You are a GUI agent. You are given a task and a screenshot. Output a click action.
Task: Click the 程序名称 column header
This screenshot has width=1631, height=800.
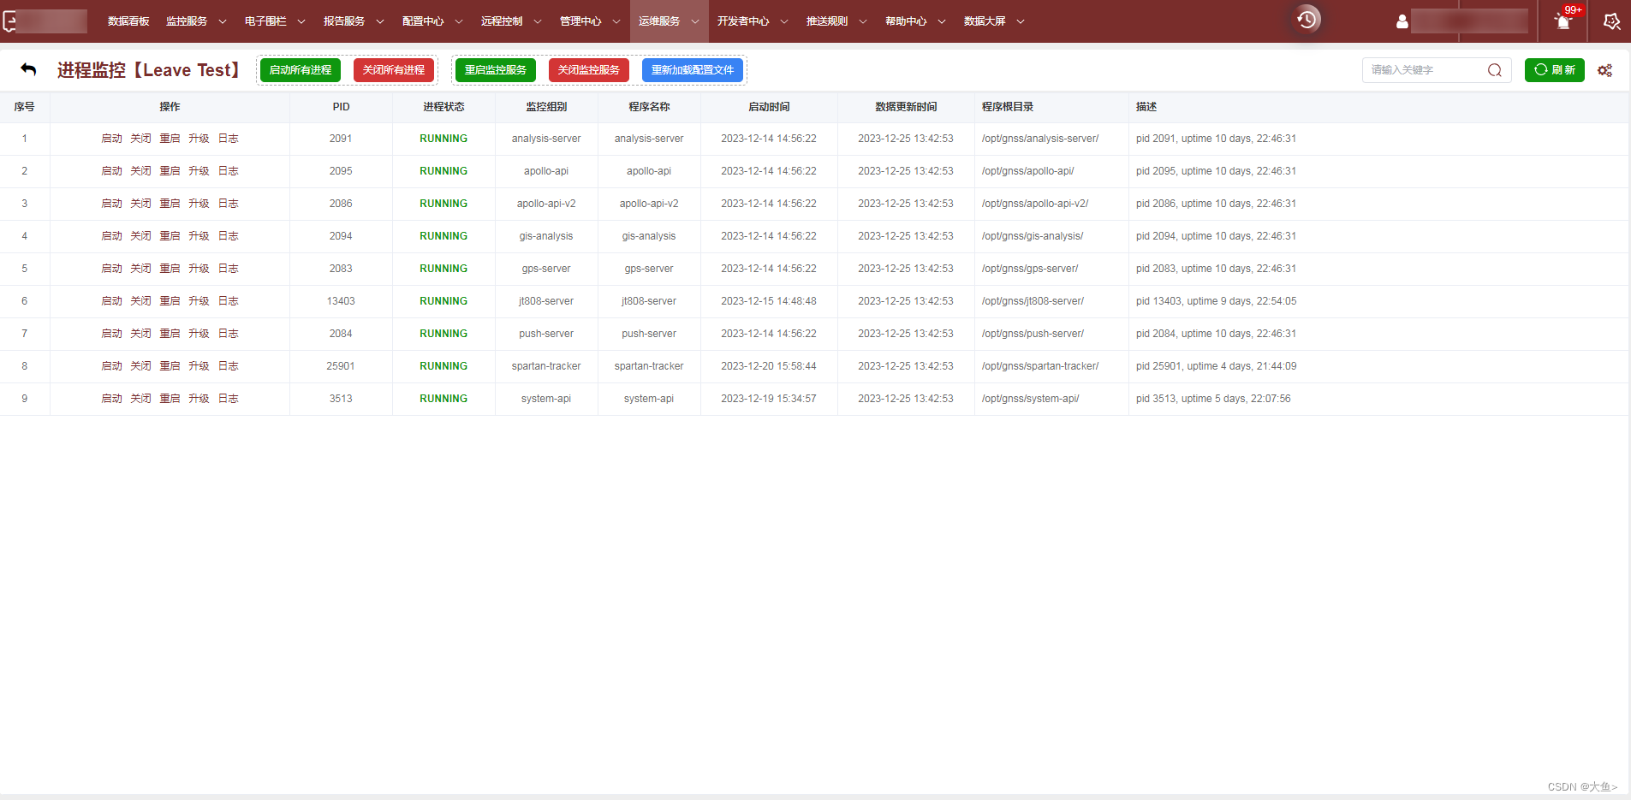[x=649, y=107]
